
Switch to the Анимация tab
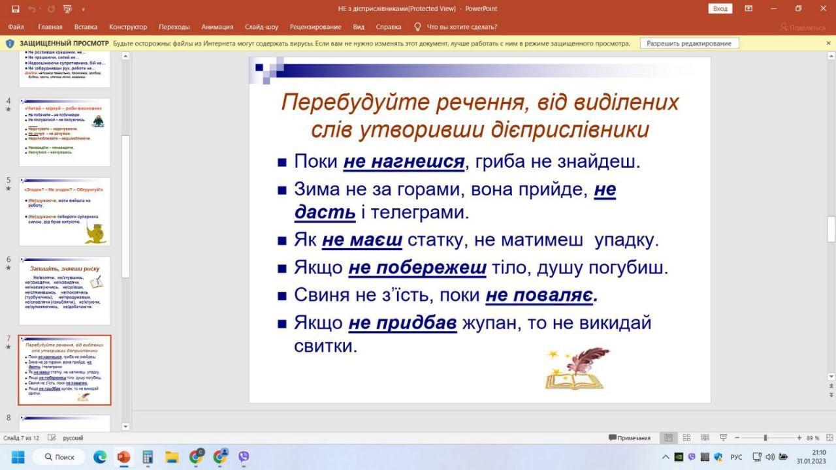pyautogui.click(x=217, y=27)
